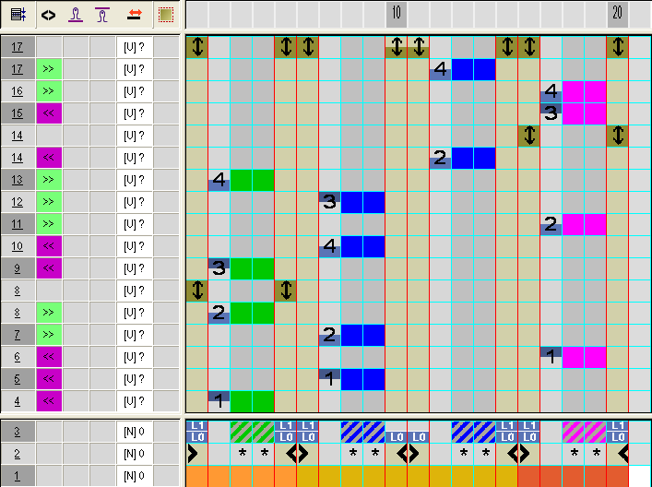Viewport: 652px width, 487px height.
Task: Open the [U] ? field on row 6
Action: point(135,357)
